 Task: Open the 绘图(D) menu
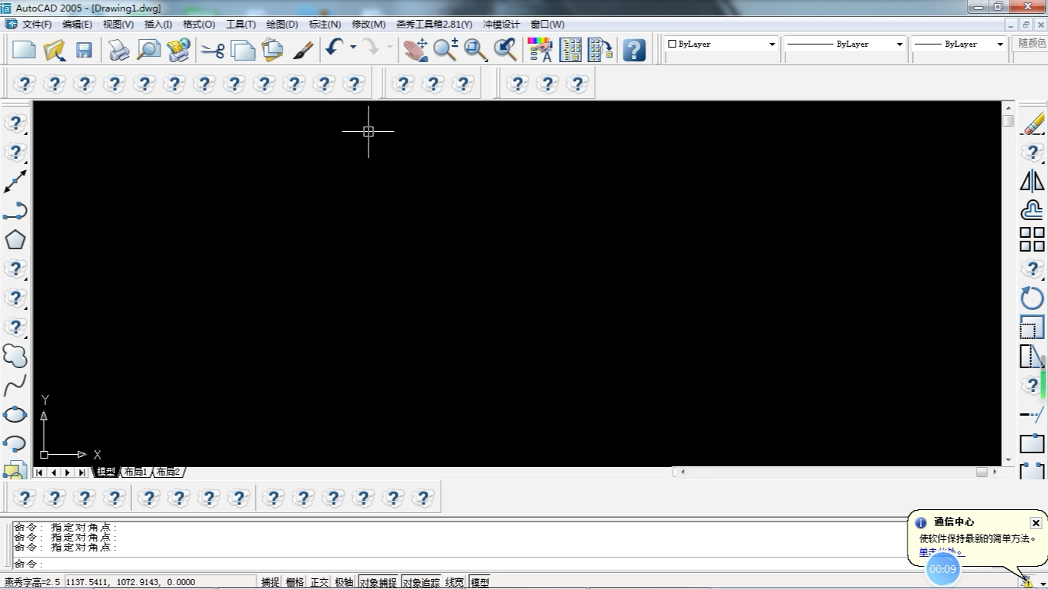(x=282, y=25)
